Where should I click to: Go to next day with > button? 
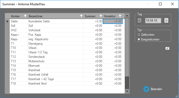tap(166, 20)
